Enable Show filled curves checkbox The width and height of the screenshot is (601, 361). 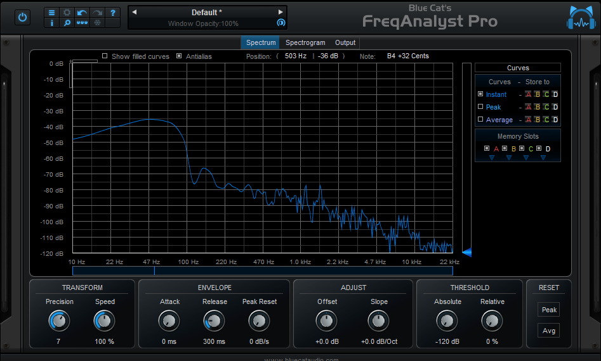coord(105,56)
